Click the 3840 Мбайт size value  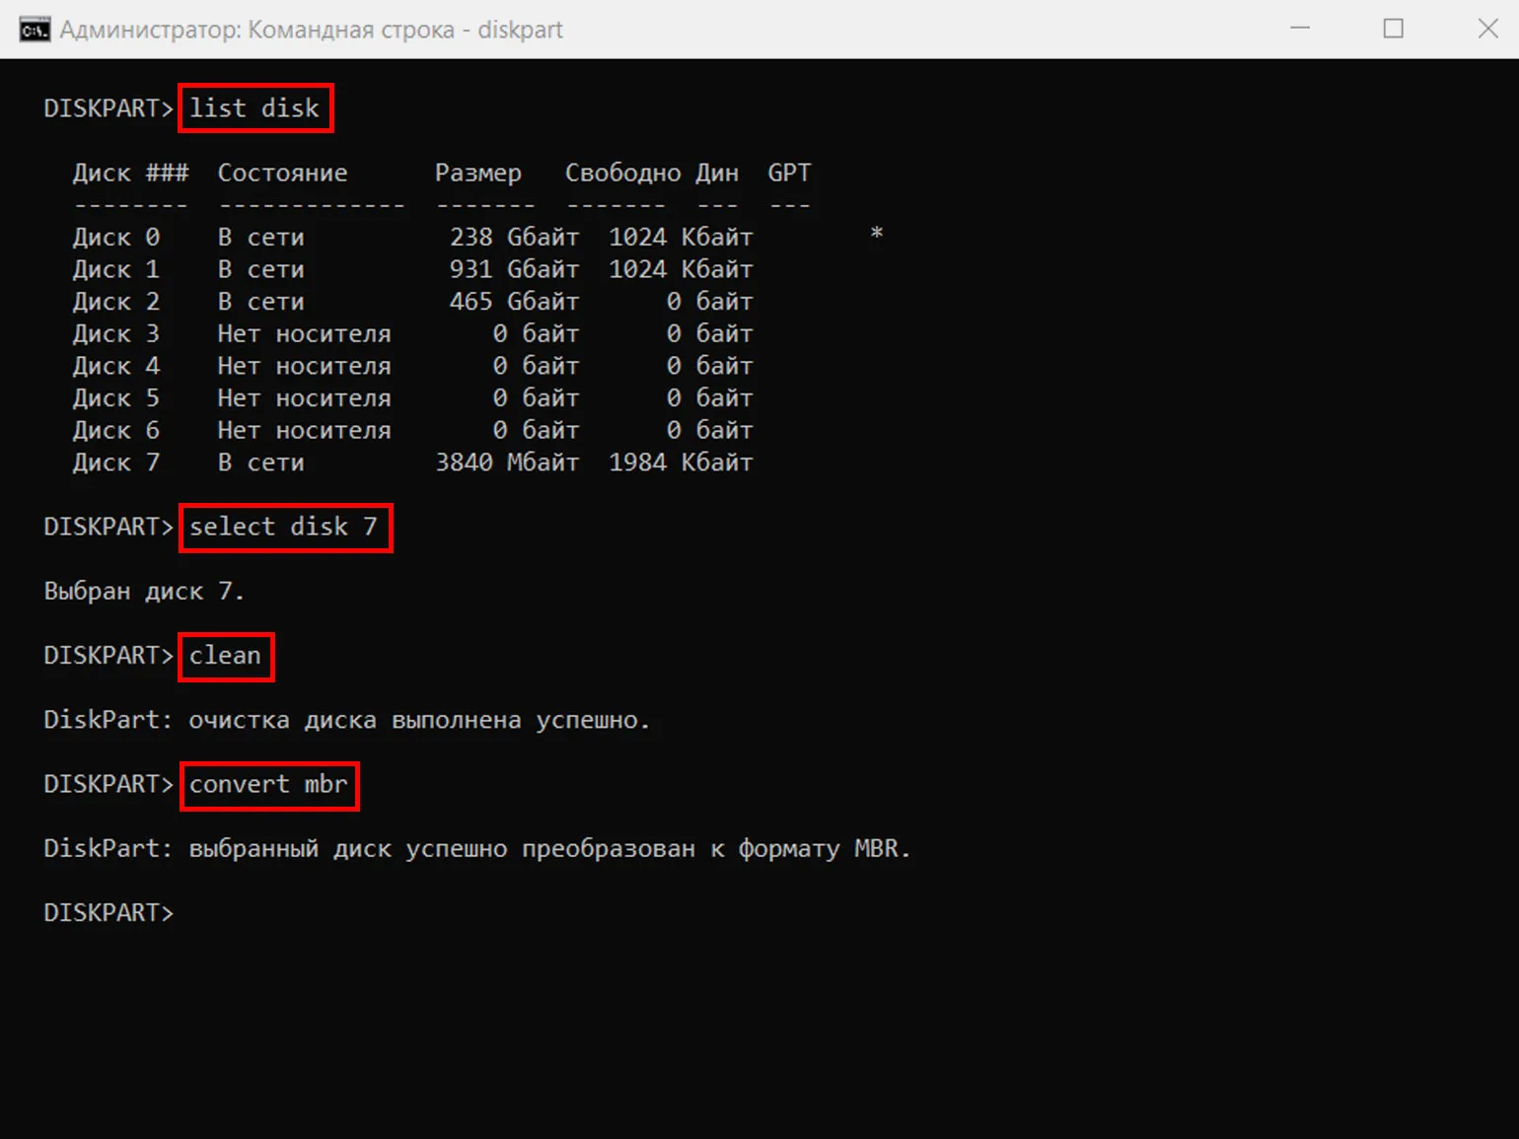pos(507,463)
